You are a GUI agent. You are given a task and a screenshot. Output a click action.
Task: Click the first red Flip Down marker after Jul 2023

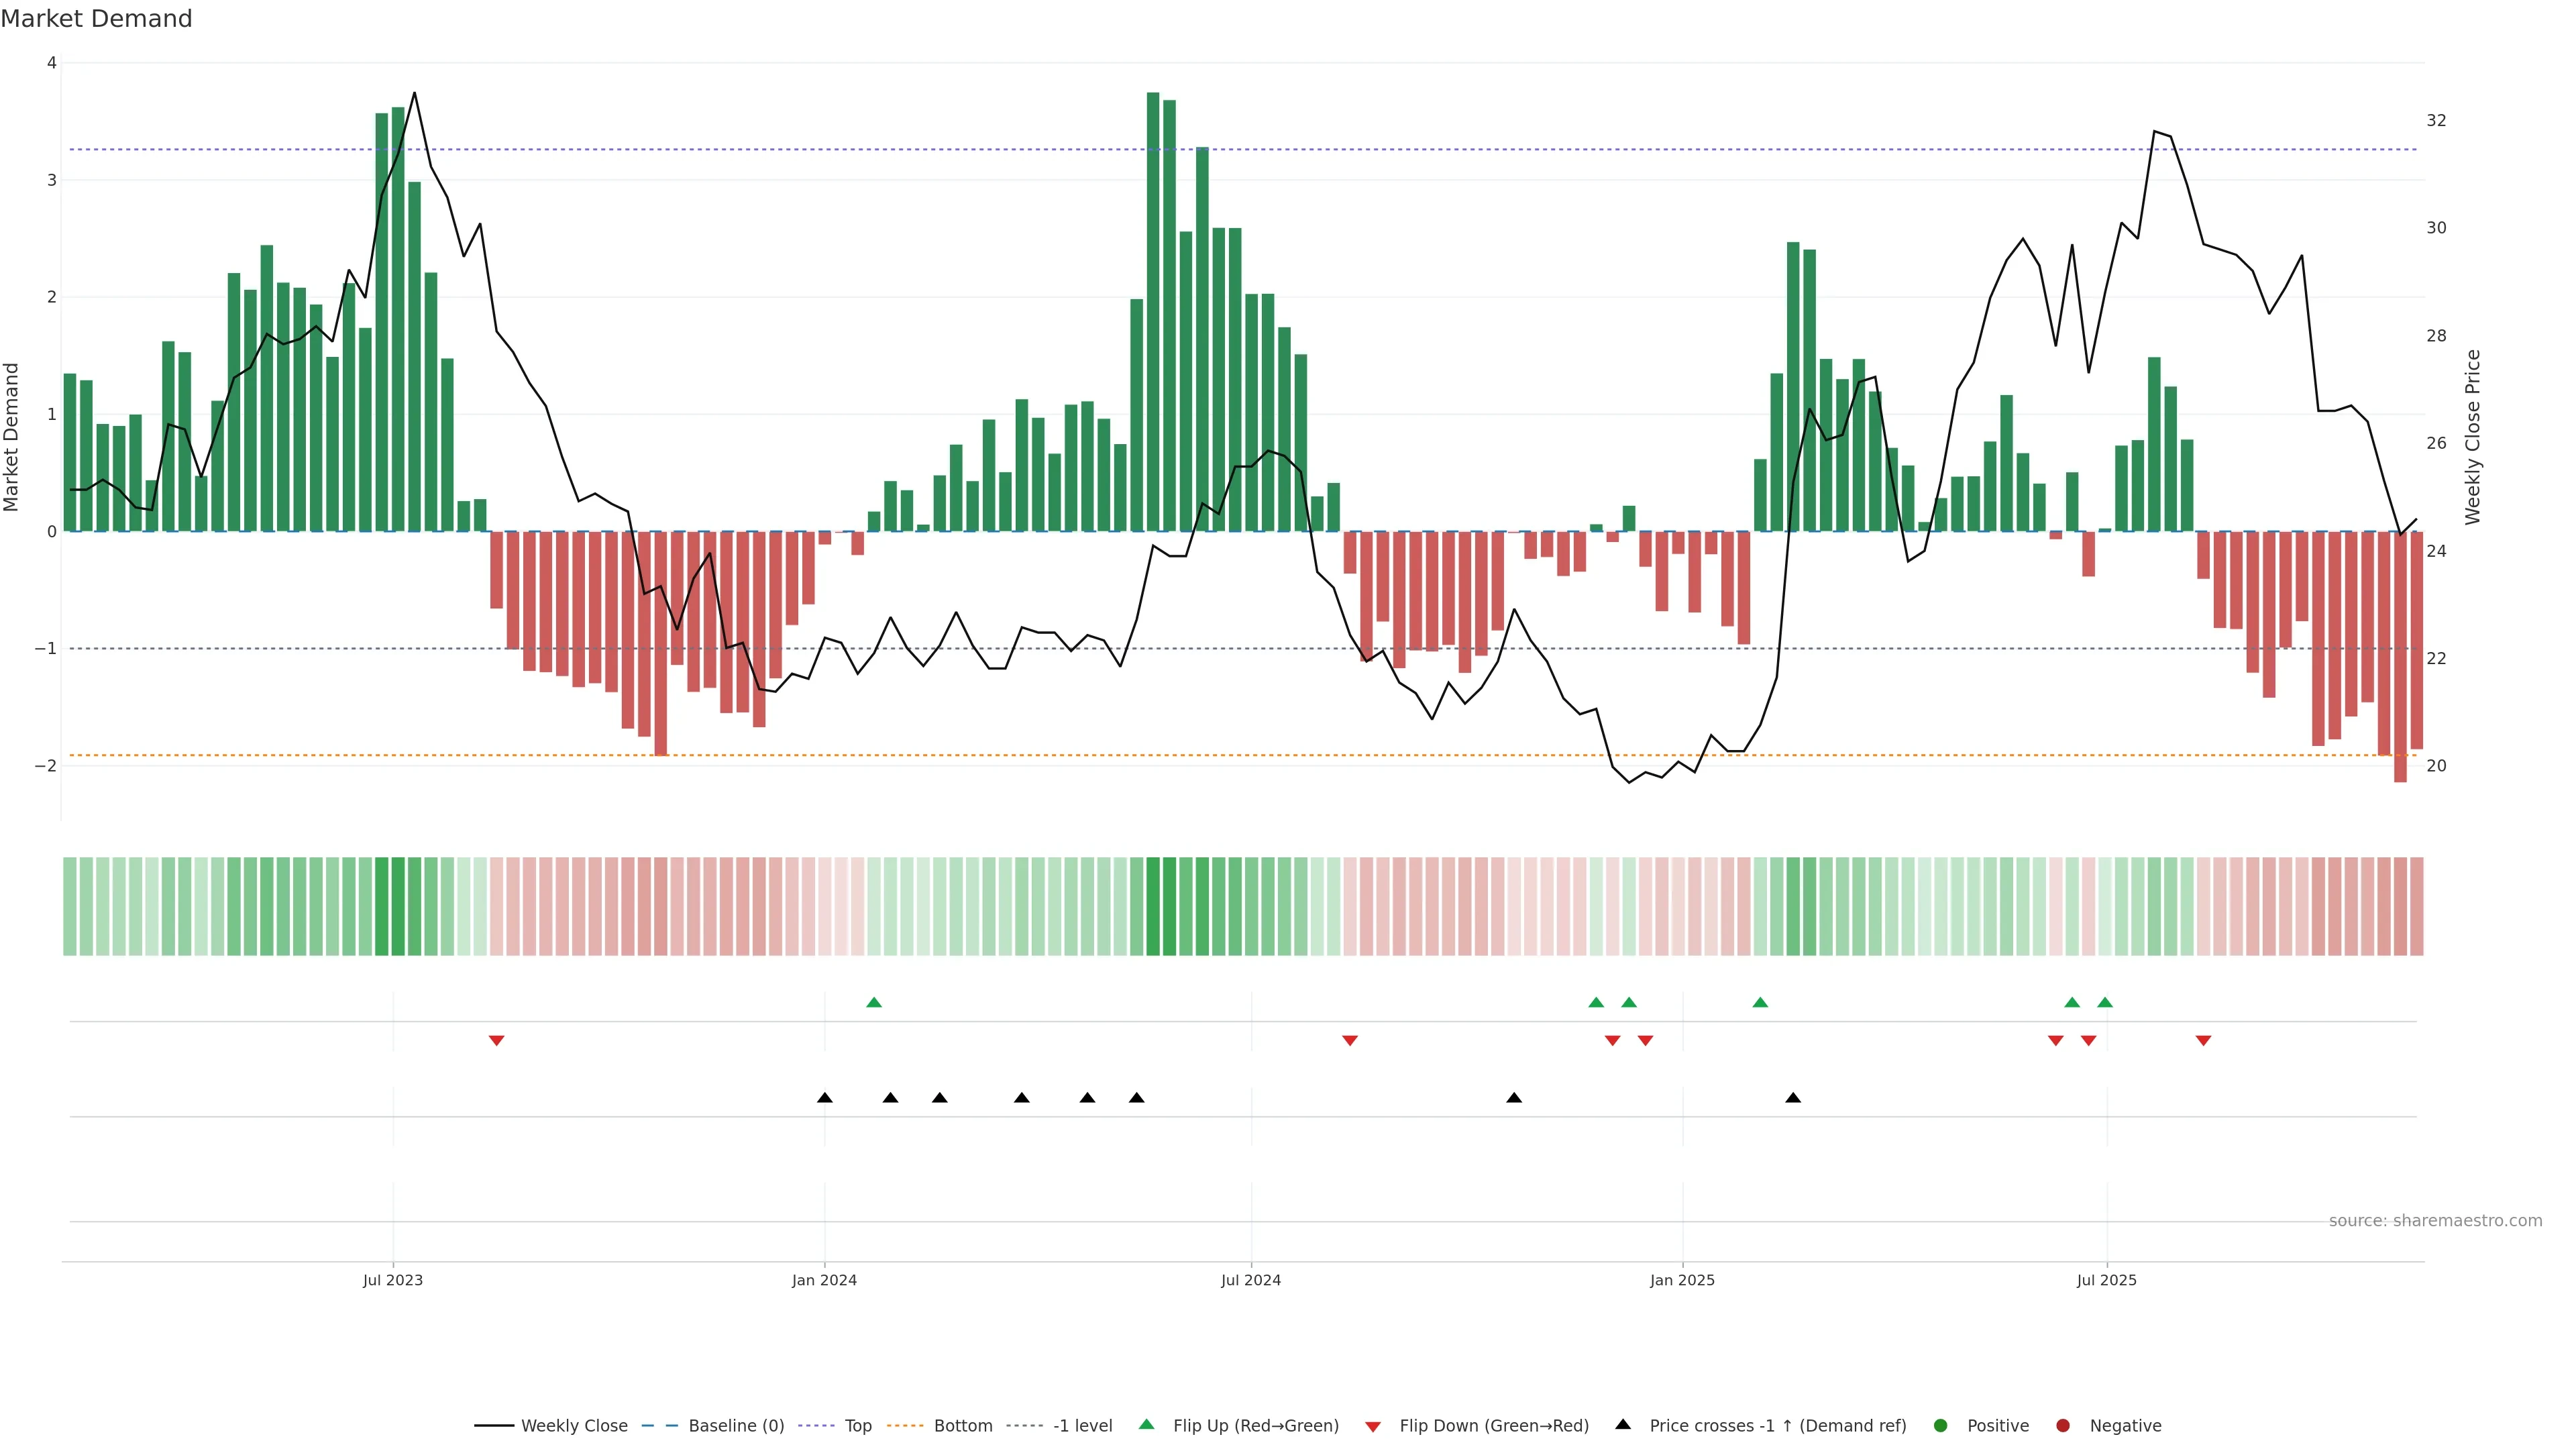496,1041
